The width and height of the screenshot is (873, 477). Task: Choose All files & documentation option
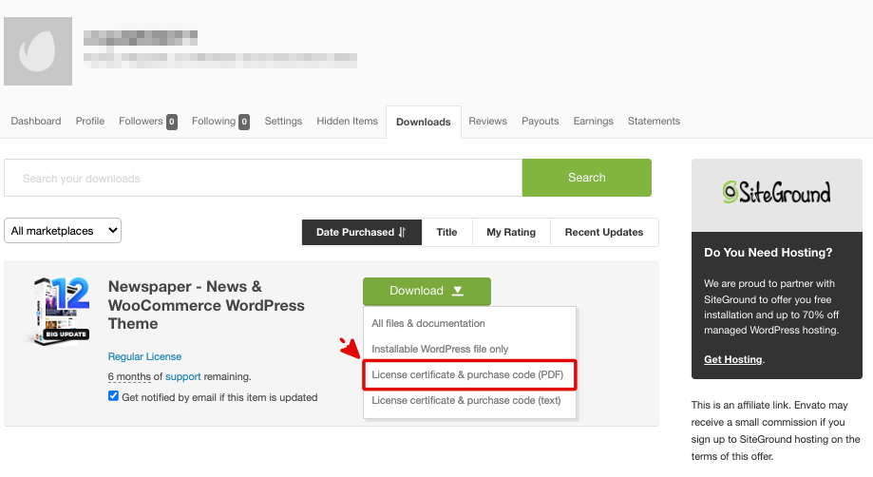tap(428, 323)
